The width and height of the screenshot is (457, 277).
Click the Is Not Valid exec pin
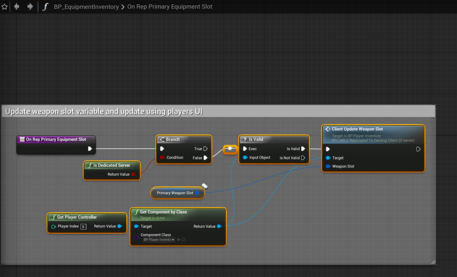click(x=303, y=158)
